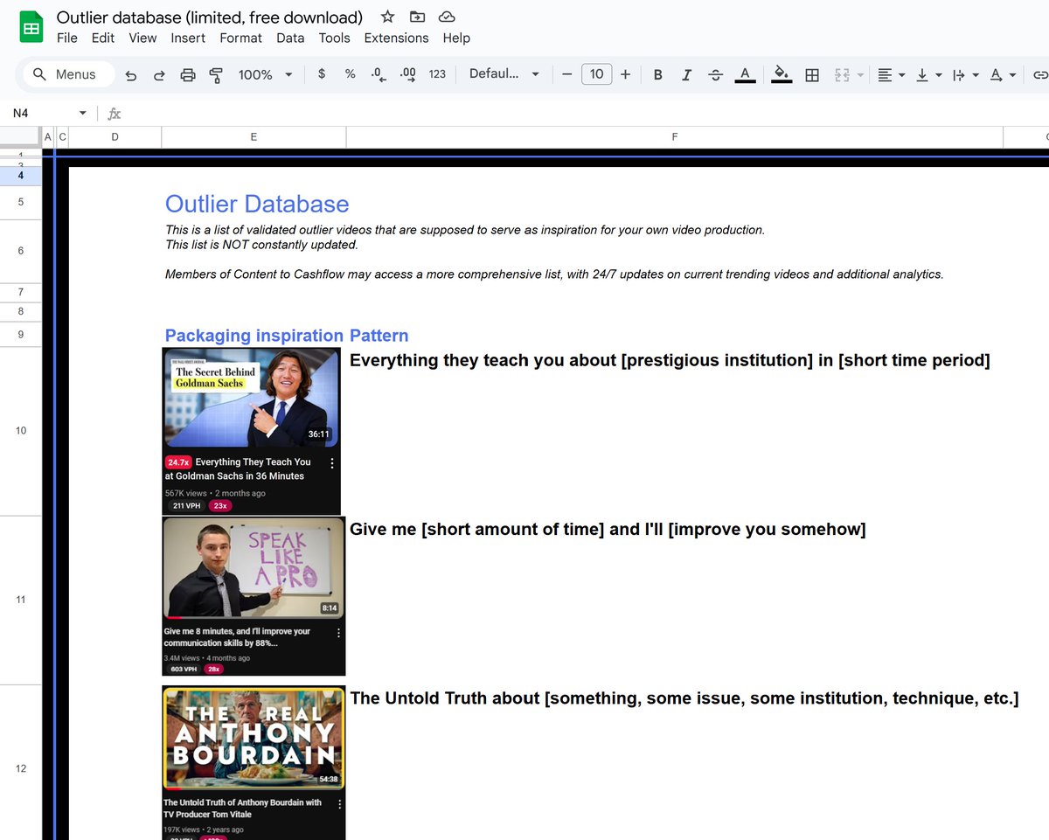The height and width of the screenshot is (840, 1049).
Task: Open the text color picker
Action: coord(745,74)
